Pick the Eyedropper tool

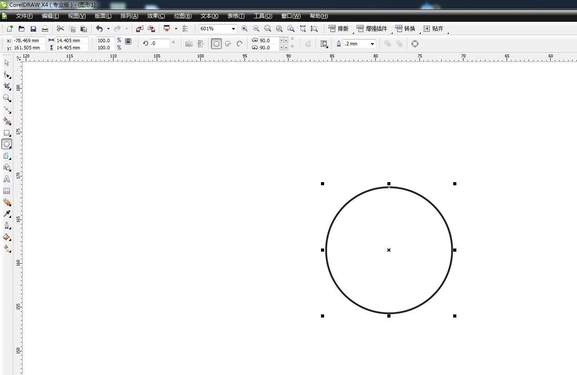point(7,214)
